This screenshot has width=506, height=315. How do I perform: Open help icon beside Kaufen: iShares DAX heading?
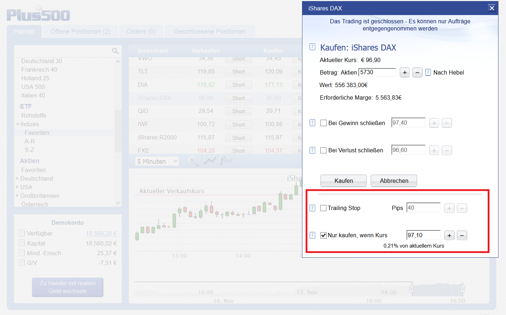[x=312, y=47]
